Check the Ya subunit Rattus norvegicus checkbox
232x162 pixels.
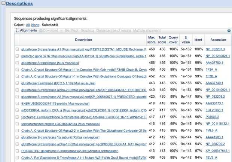pos(17,137)
